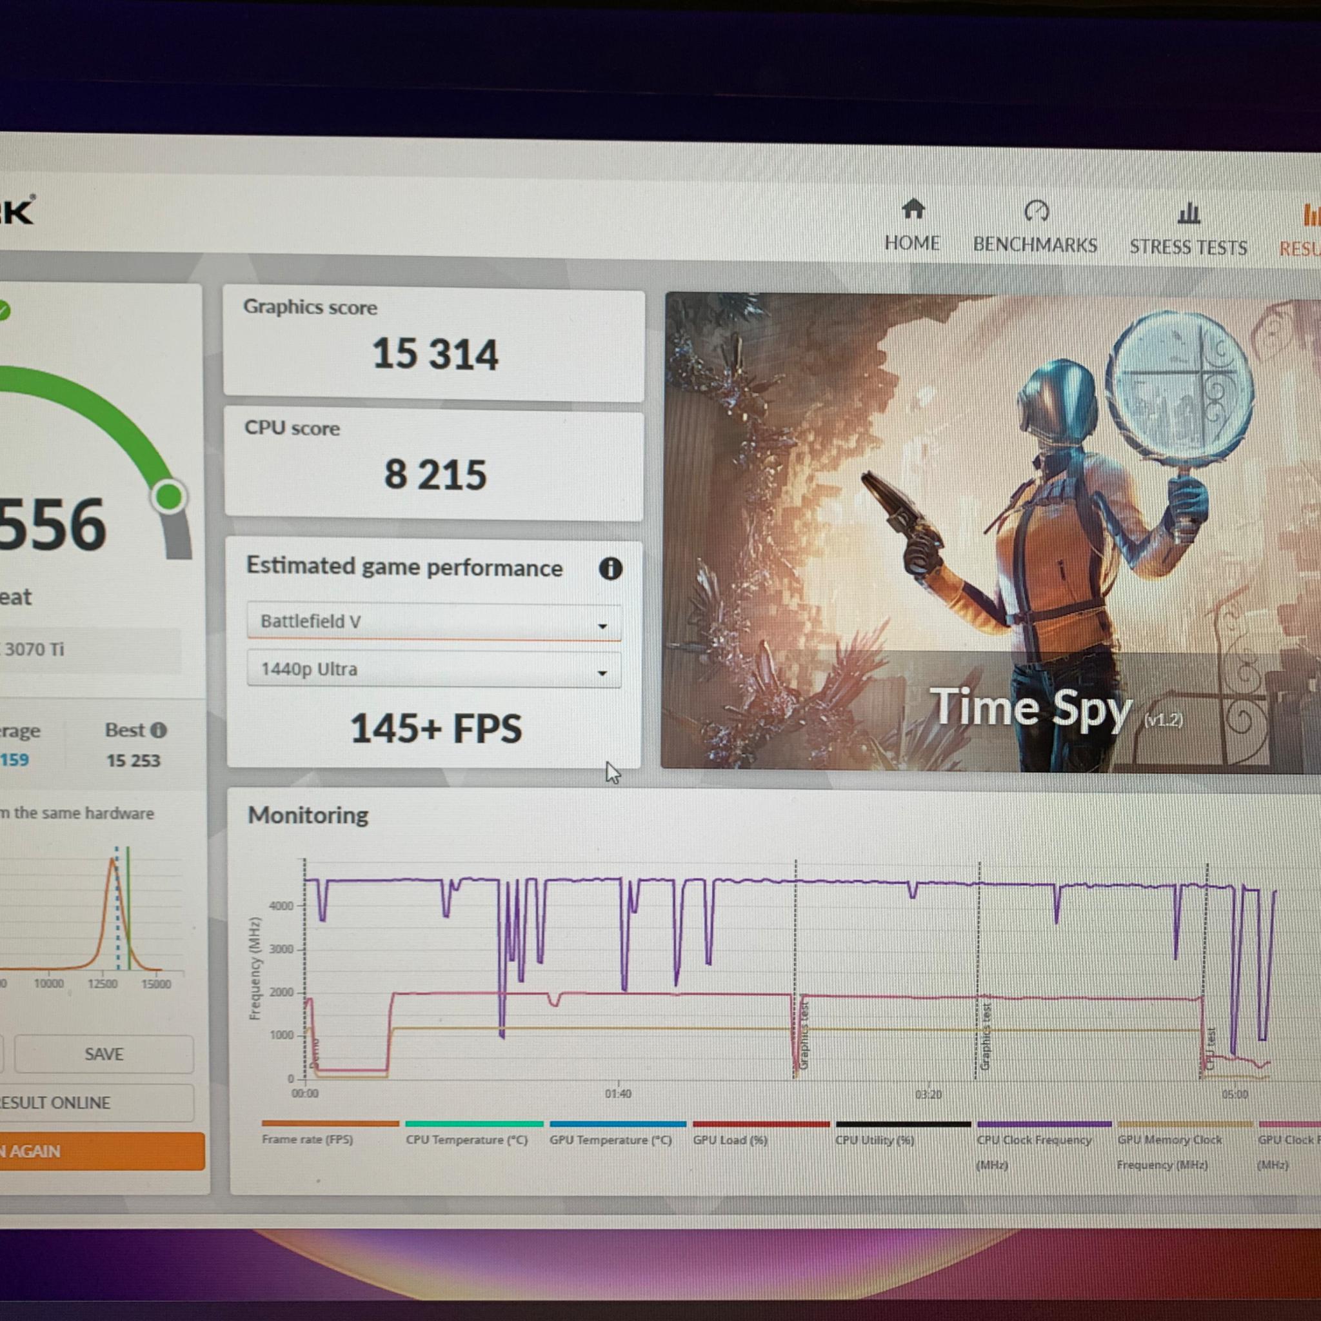Click the RESULT ONLINE button
The width and height of the screenshot is (1321, 1321).
pos(96,1102)
